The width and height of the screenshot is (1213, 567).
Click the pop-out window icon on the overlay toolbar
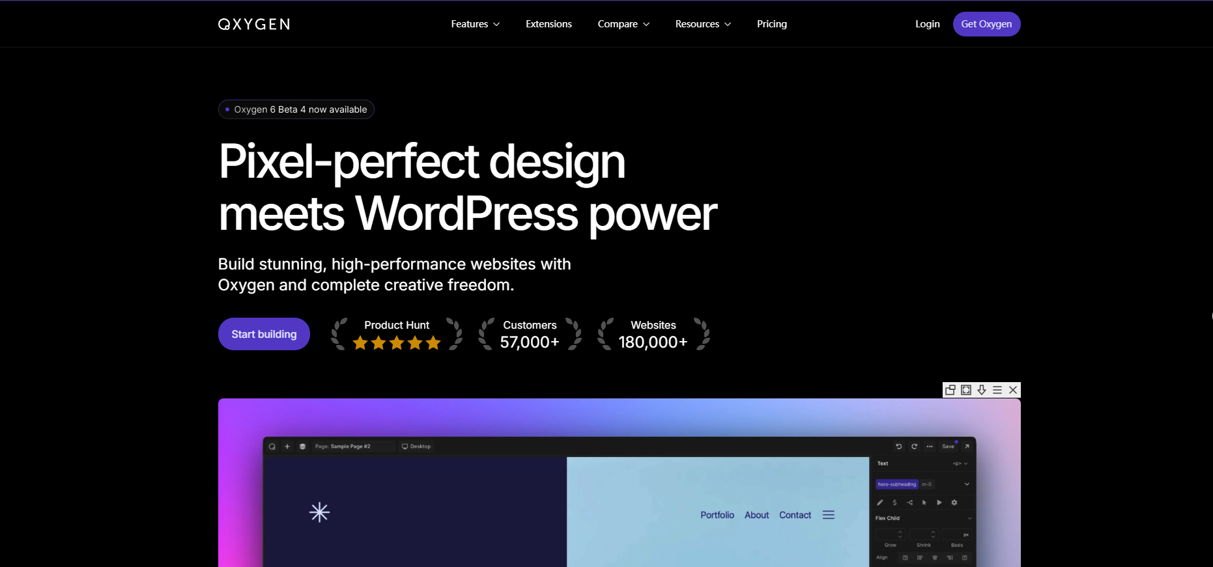950,390
